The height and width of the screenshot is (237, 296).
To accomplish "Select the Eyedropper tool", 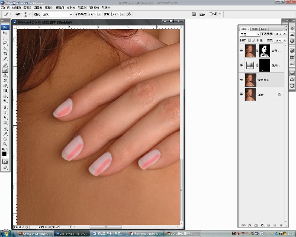I will point(5,134).
